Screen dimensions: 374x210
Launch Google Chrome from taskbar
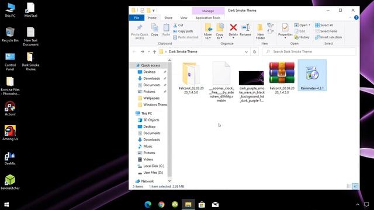(161, 205)
